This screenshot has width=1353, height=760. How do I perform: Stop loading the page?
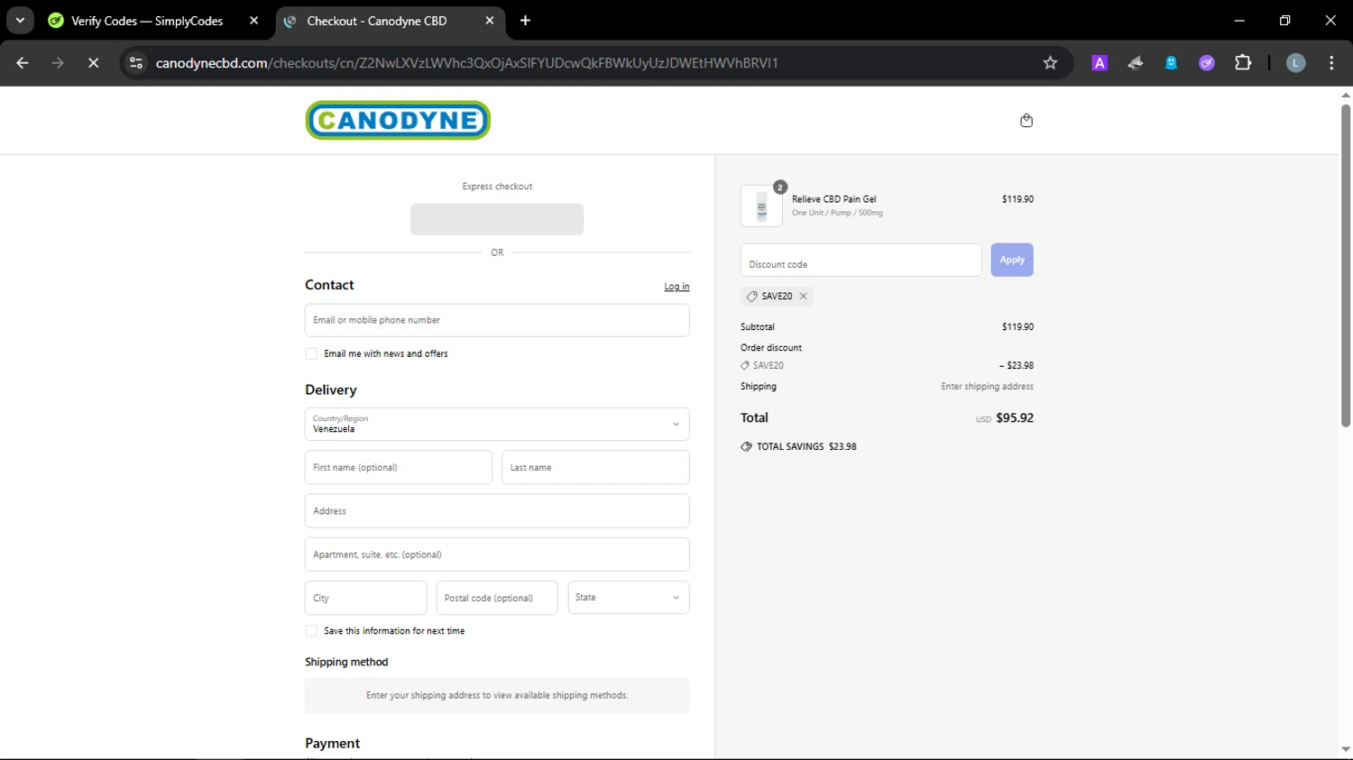93,63
